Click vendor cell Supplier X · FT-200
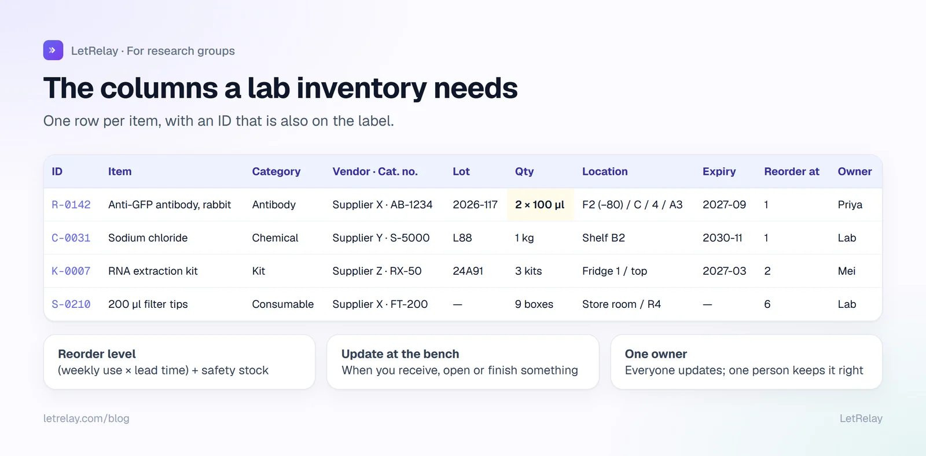926x456 pixels. 380,304
